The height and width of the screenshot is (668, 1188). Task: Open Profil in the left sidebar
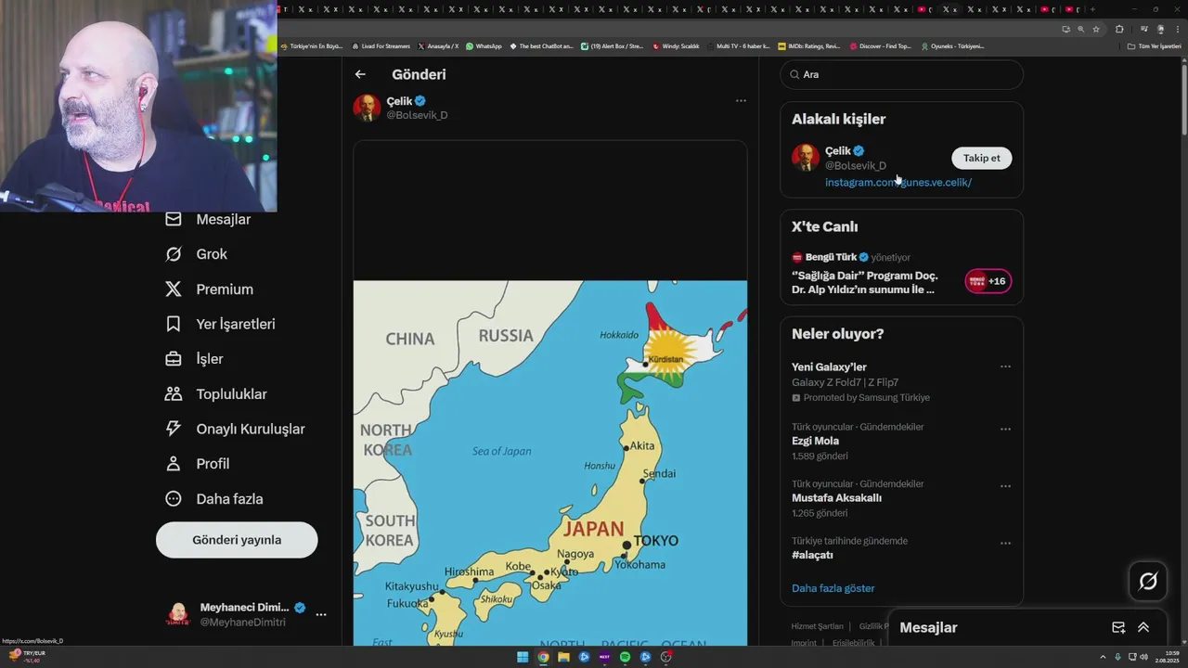pyautogui.click(x=197, y=464)
